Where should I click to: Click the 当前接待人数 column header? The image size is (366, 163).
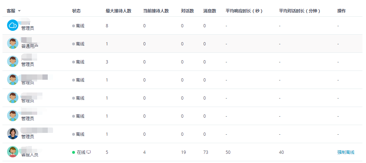click(x=156, y=11)
